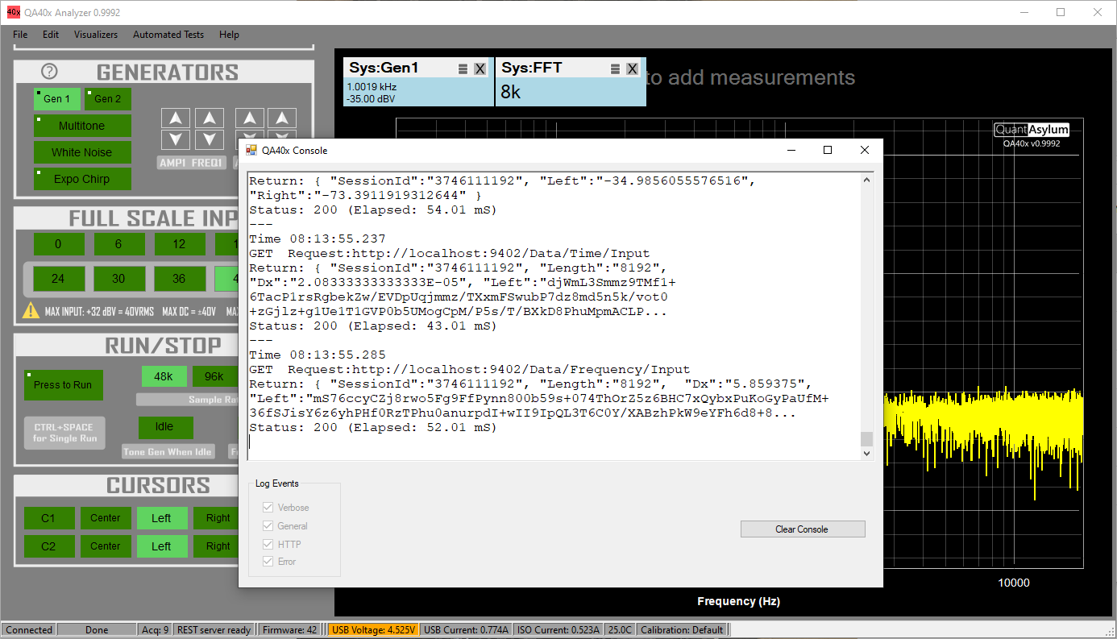
Task: Open the Sys:FFT tile hamburger menu
Action: click(x=616, y=68)
